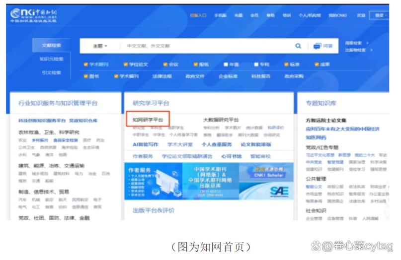Uncheck the 图书 checkbox
Image resolution: width=401 pixels, height=260 pixels.
[86, 76]
